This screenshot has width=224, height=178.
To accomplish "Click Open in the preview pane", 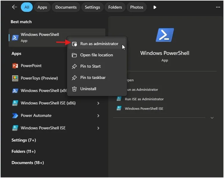I will click(130, 80).
